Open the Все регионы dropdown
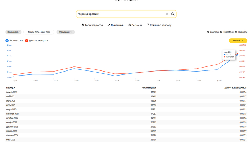This screenshot has height=146, width=252. [66, 32]
